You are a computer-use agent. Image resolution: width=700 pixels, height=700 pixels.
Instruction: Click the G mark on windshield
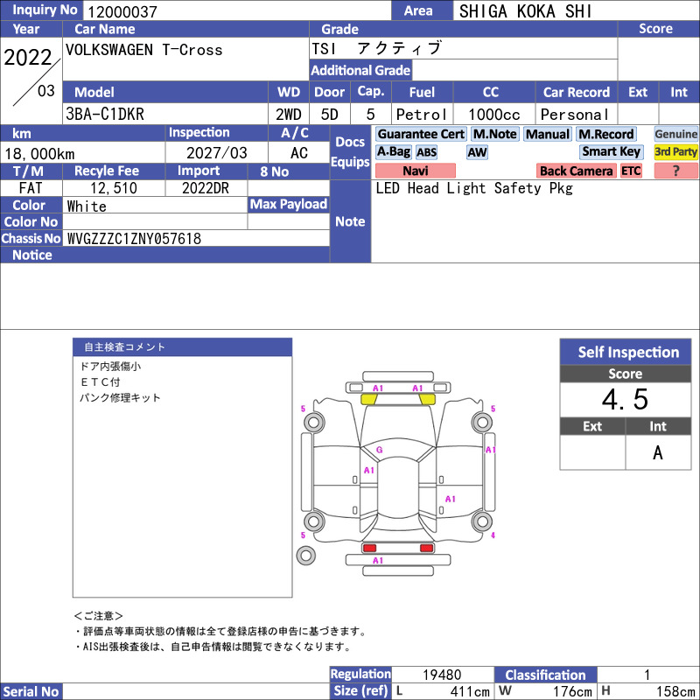pyautogui.click(x=380, y=450)
